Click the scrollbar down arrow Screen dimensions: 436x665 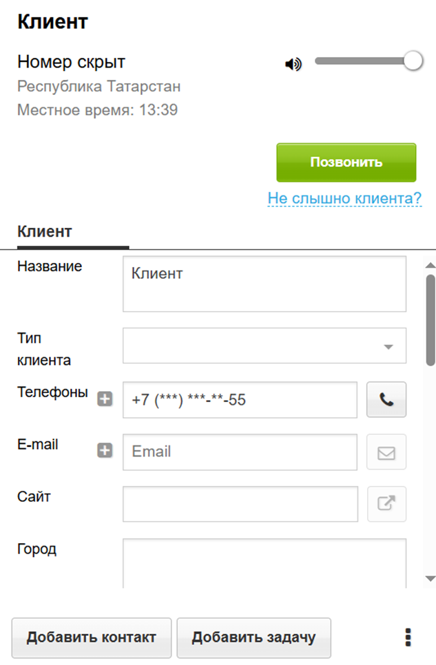point(430,578)
